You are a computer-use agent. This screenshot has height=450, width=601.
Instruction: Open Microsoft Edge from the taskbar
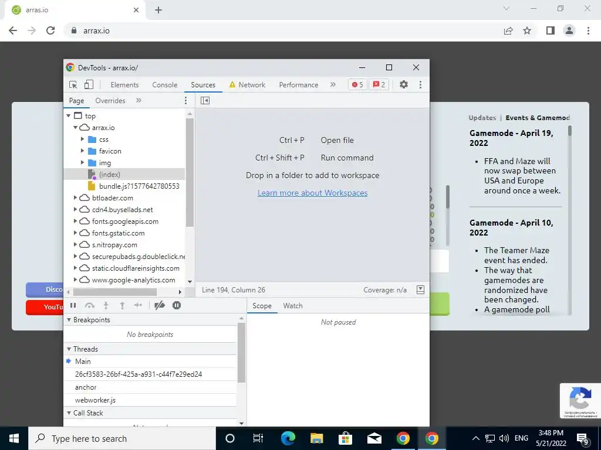[288, 438]
